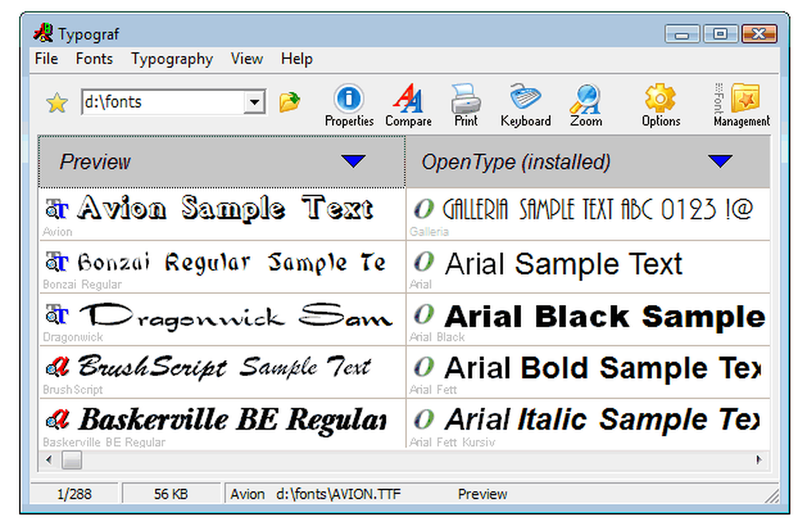Open Font Management folder
Screen dimensions: 798x527
745,105
